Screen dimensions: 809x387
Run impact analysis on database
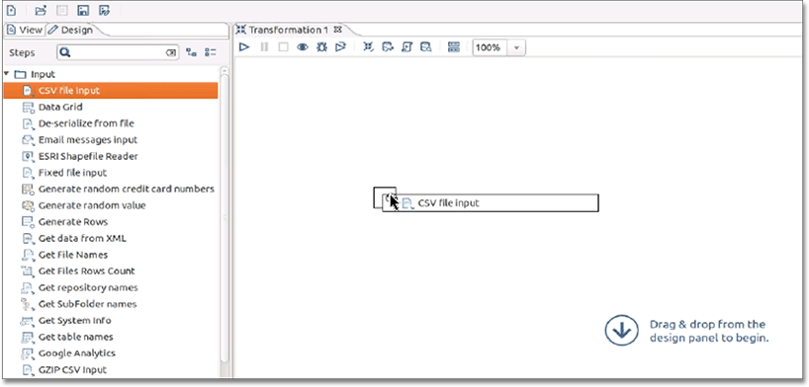pos(388,47)
